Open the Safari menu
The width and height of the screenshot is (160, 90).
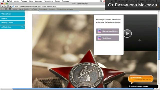(9, 1)
